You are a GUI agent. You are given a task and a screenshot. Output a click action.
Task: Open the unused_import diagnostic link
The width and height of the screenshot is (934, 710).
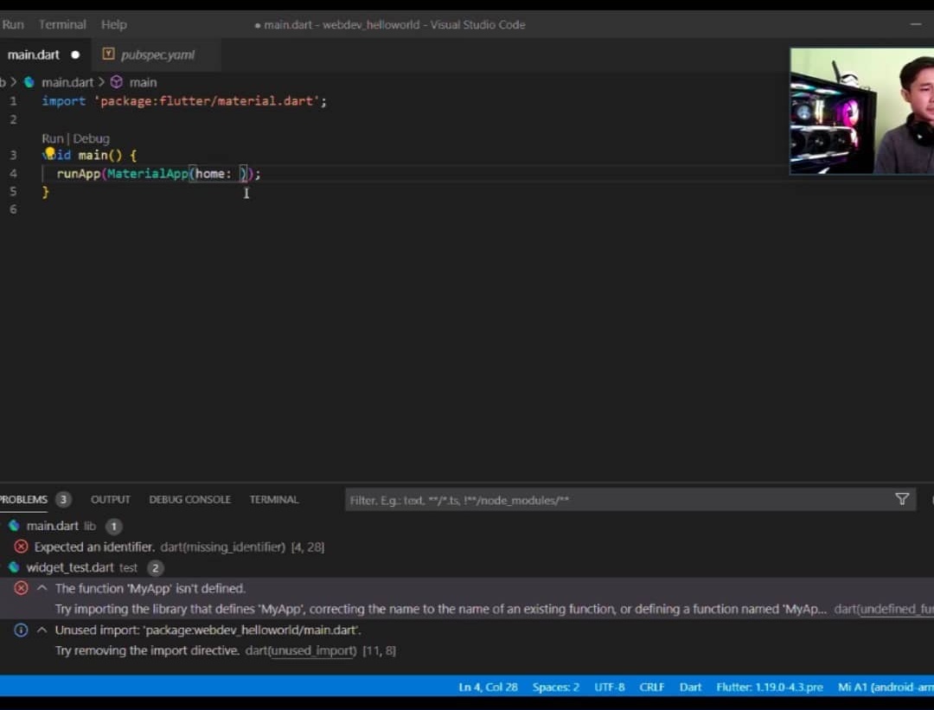pos(310,650)
